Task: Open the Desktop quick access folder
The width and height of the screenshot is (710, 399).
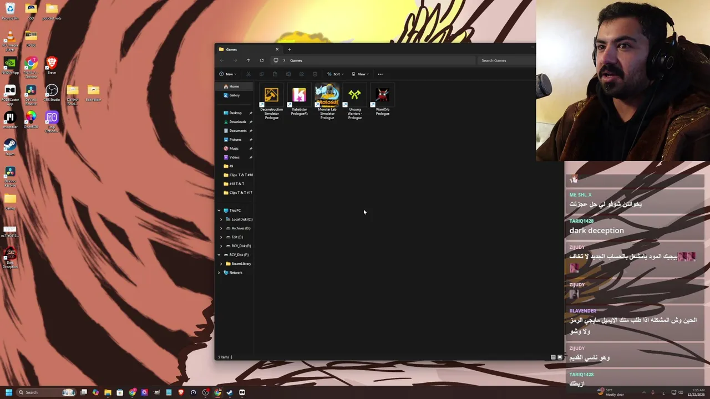Action: tap(235, 113)
